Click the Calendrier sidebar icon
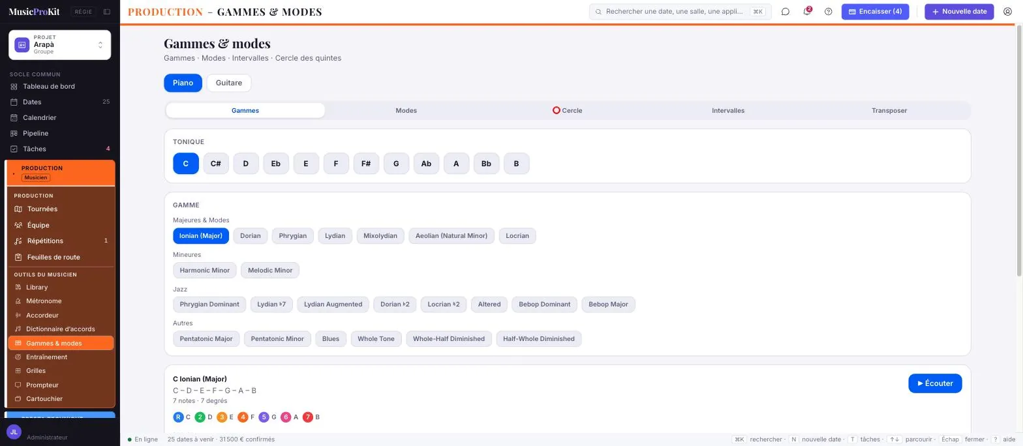The height and width of the screenshot is (446, 1023). pyautogui.click(x=14, y=117)
